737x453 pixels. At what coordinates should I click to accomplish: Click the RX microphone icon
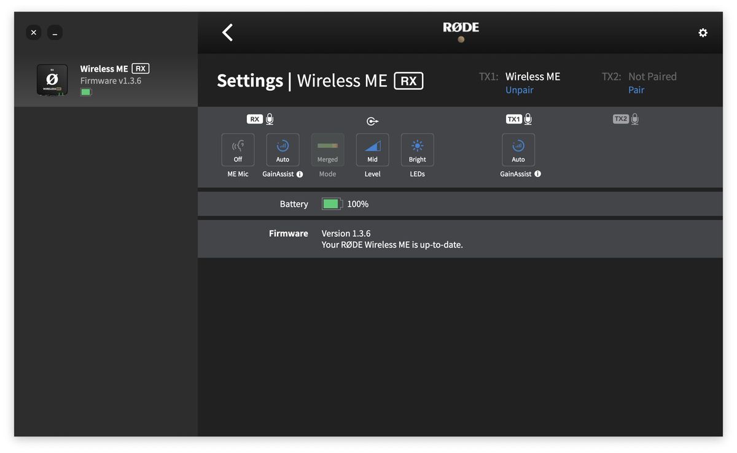point(270,119)
